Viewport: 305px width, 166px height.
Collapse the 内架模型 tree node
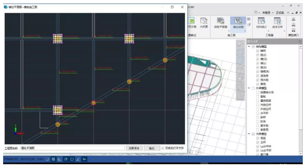pyautogui.click(x=249, y=134)
